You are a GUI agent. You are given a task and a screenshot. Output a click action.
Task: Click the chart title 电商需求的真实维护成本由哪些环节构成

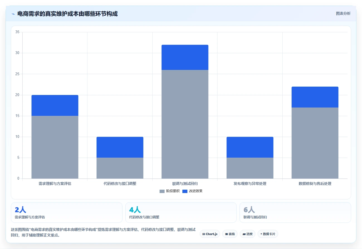coord(67,14)
